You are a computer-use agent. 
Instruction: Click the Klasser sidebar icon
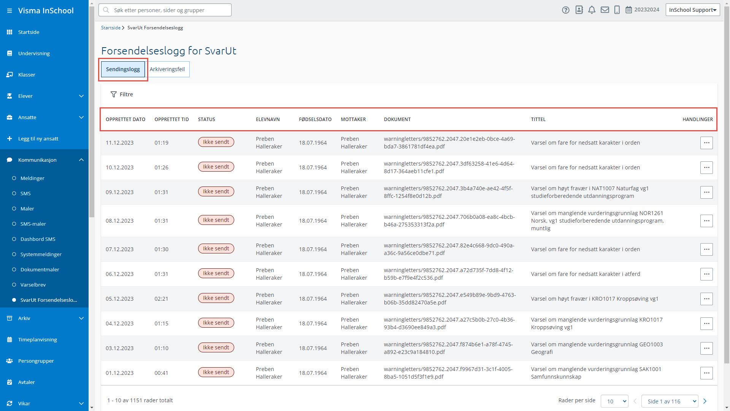click(10, 75)
